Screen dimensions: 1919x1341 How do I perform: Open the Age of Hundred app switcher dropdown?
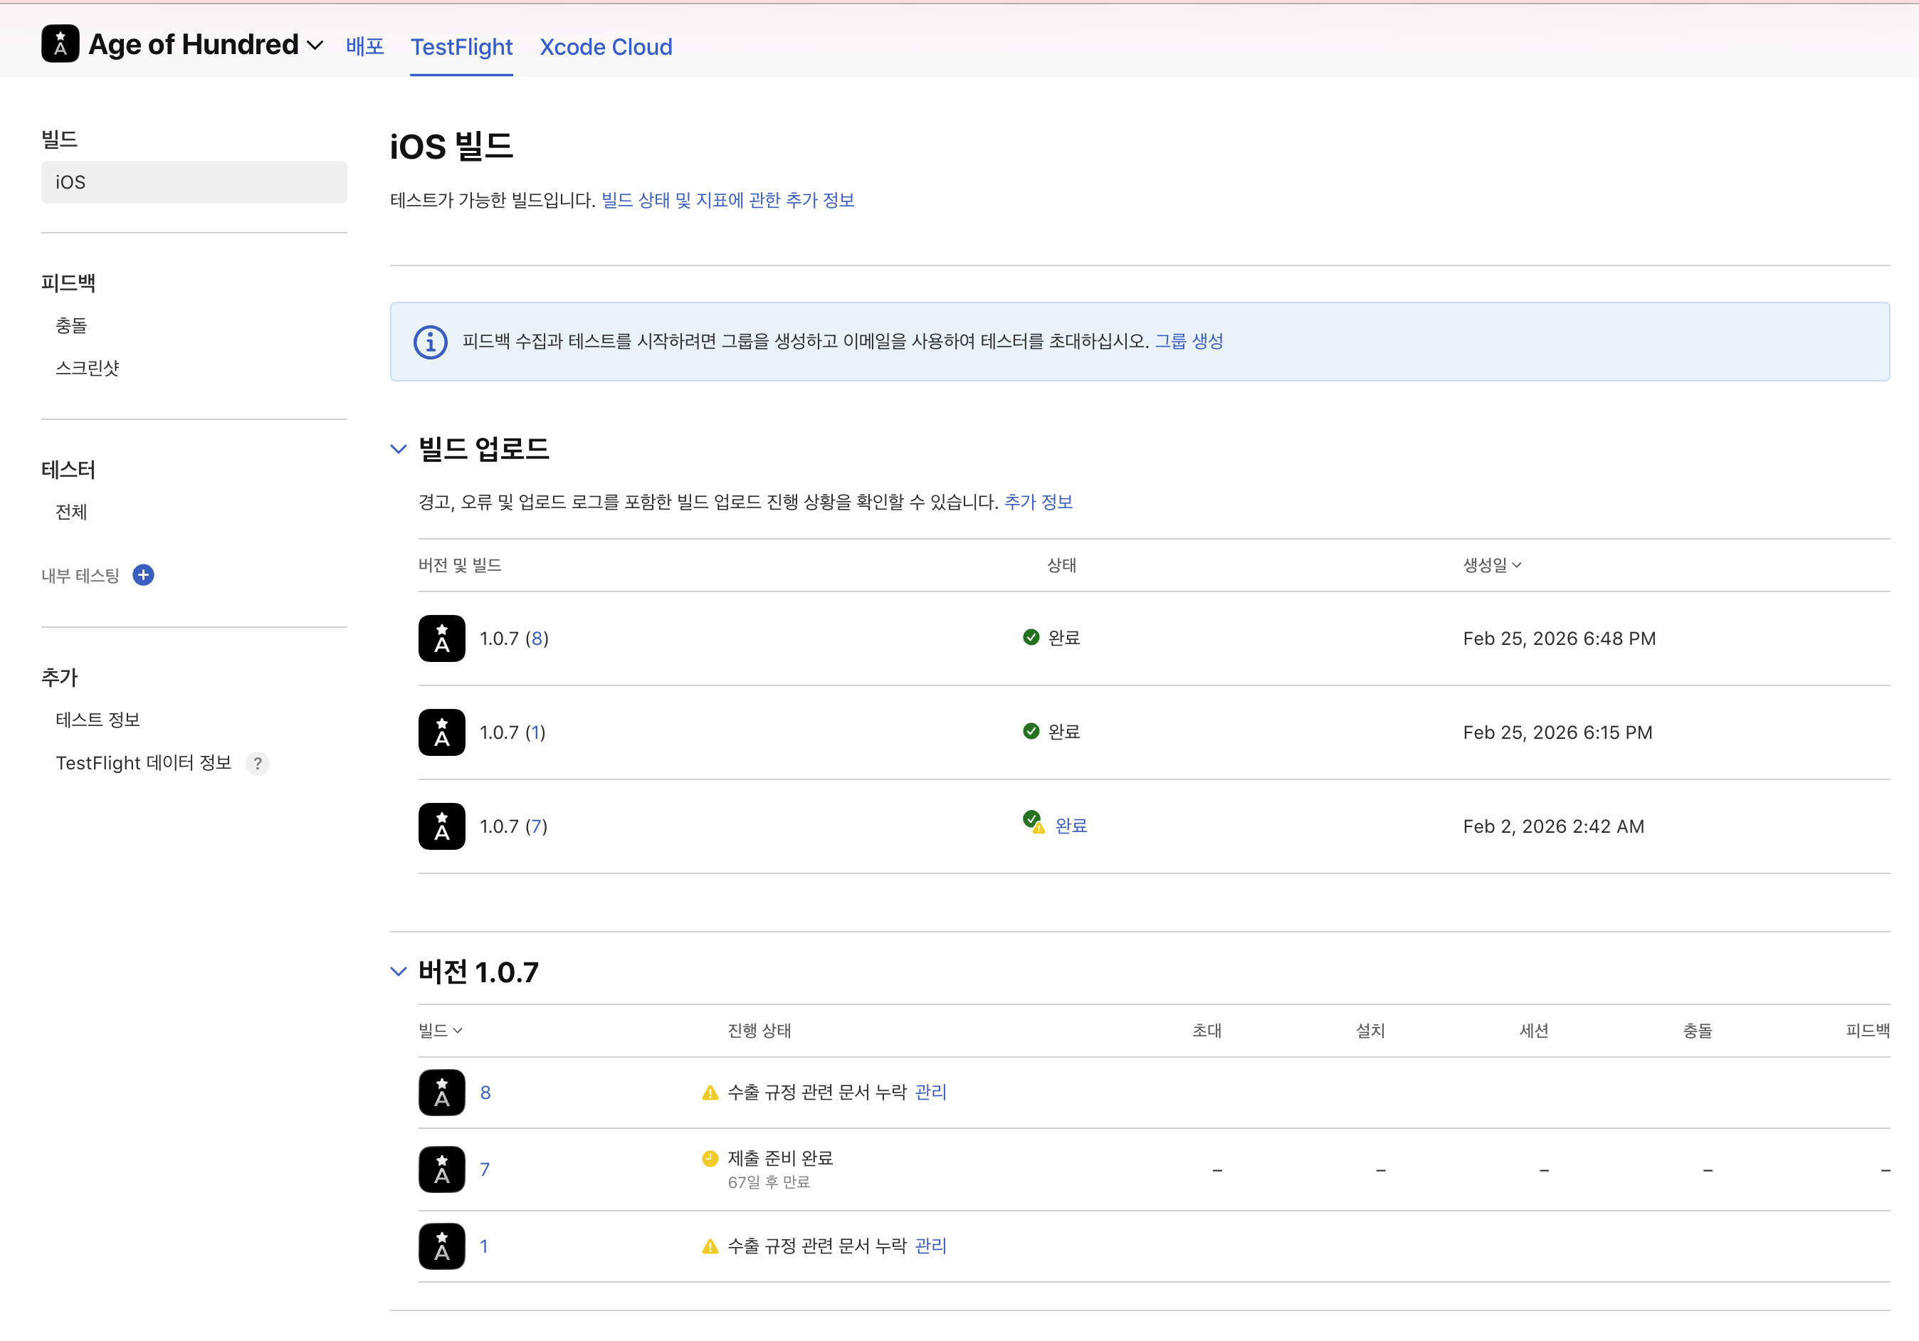(x=315, y=45)
